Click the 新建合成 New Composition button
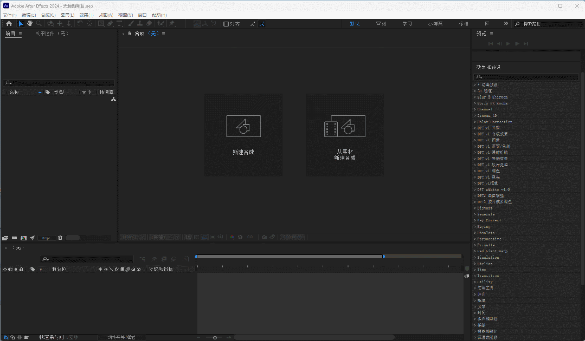 (x=243, y=135)
